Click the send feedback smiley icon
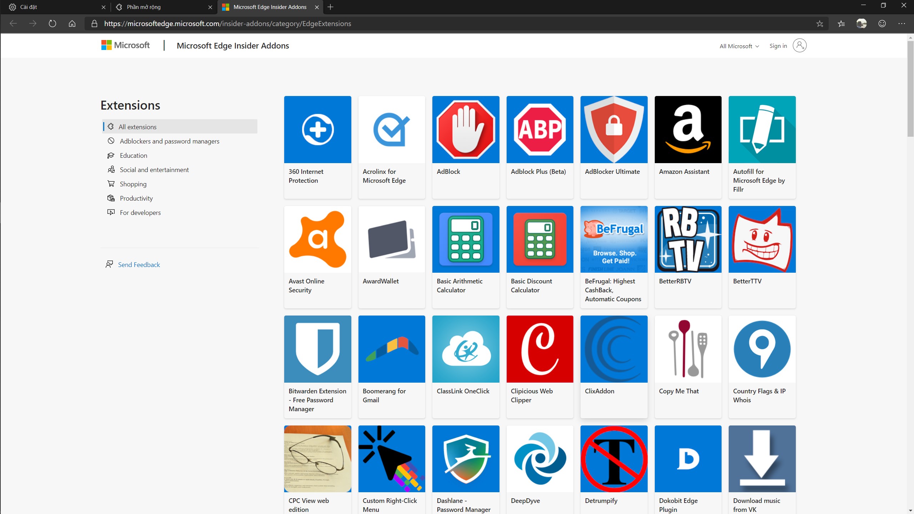Viewport: 914px width, 514px height. (x=882, y=24)
